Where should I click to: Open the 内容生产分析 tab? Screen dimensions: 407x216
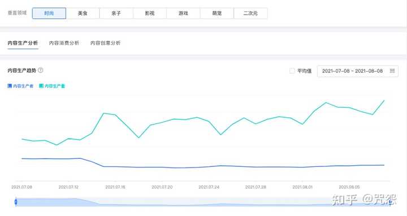coord(23,43)
